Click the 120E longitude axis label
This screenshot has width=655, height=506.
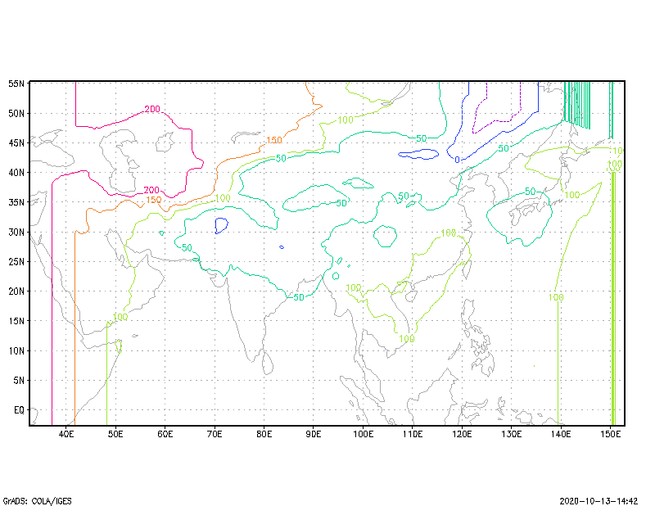point(462,434)
